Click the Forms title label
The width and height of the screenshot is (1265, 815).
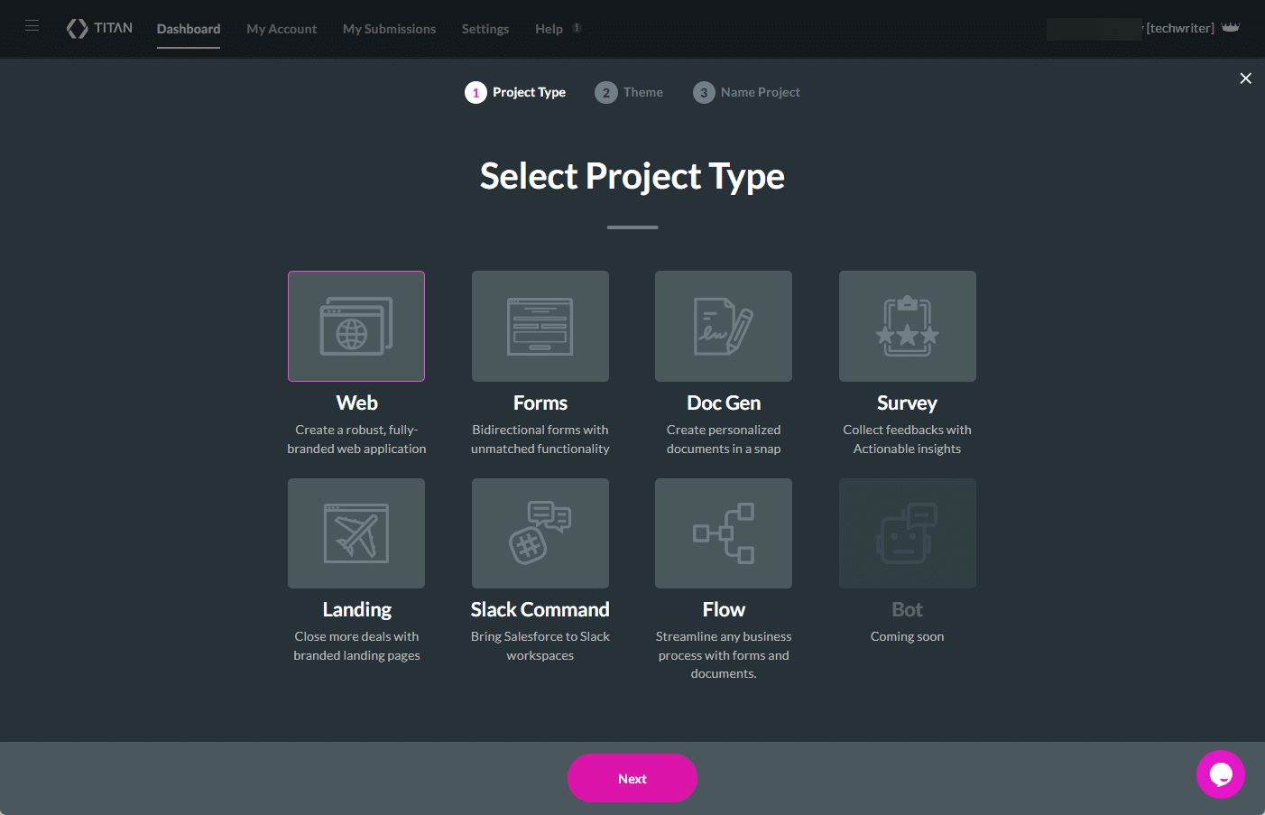[540, 403]
